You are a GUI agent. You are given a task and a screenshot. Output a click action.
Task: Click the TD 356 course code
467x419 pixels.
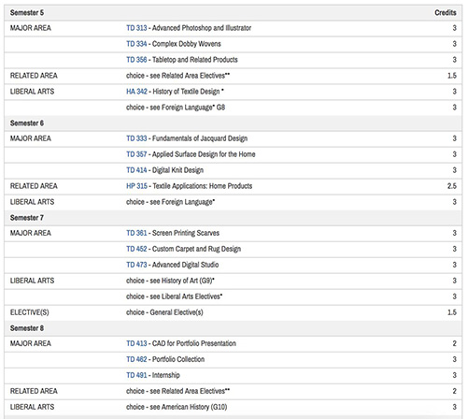136,60
